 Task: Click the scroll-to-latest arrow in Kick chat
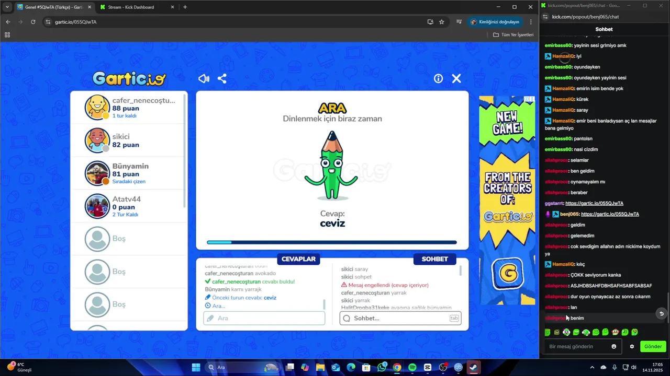click(x=661, y=313)
